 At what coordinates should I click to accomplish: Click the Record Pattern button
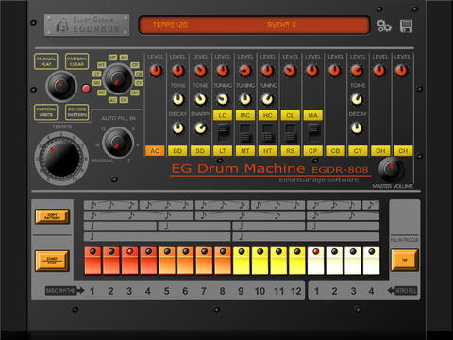pos(76,112)
